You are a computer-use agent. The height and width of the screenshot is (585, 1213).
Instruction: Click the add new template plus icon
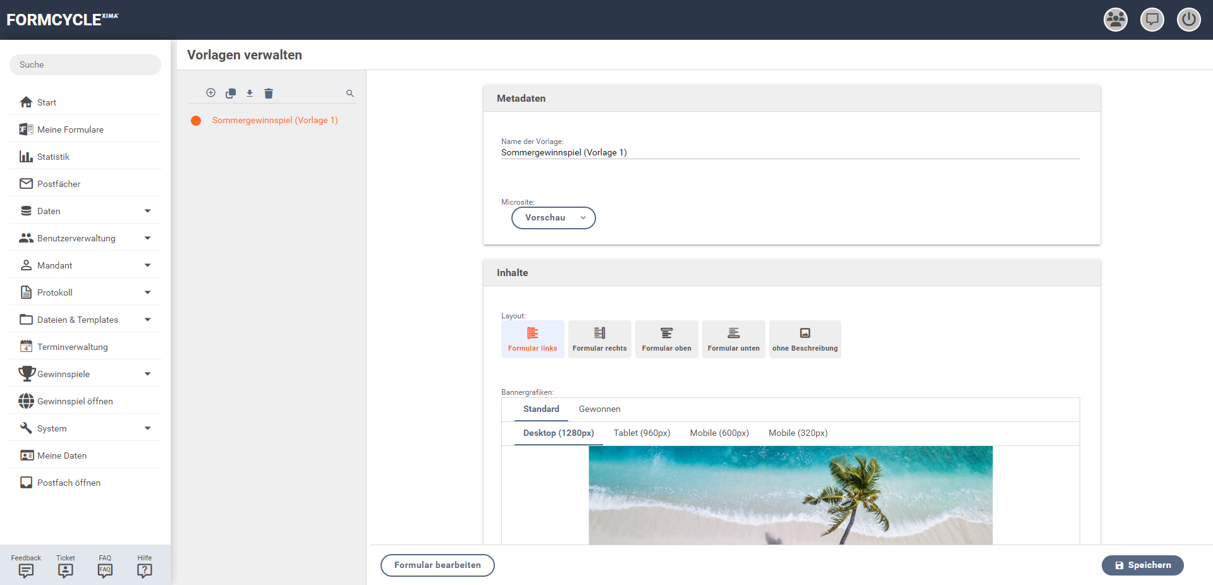211,93
